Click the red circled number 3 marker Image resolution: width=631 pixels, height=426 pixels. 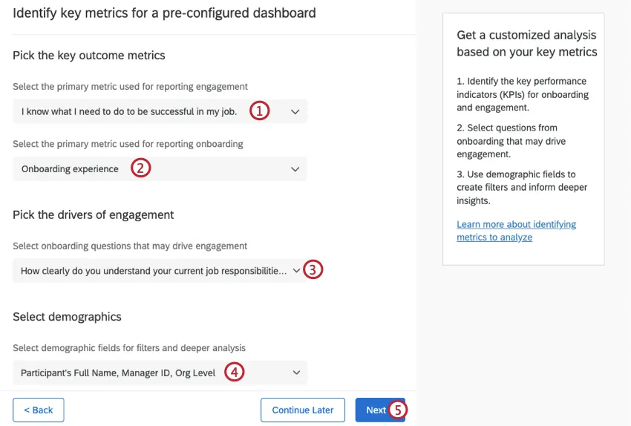coord(313,270)
